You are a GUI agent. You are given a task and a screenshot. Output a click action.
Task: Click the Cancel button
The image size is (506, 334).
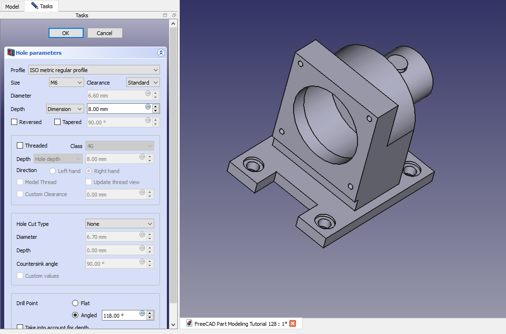pyautogui.click(x=105, y=33)
